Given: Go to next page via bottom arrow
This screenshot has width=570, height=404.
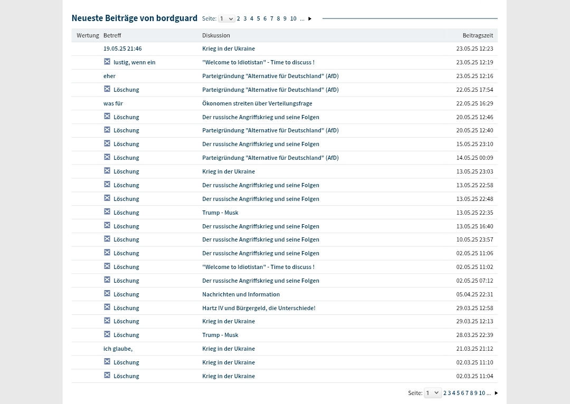Looking at the screenshot, I should click(x=496, y=393).
